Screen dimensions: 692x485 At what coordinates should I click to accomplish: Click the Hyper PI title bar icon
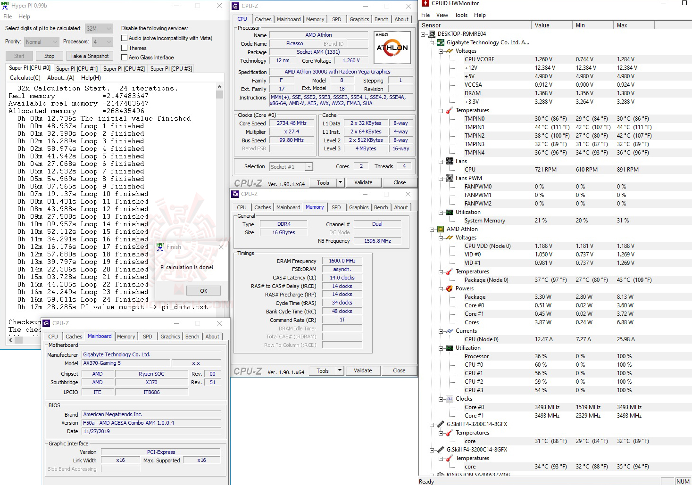click(x=6, y=6)
